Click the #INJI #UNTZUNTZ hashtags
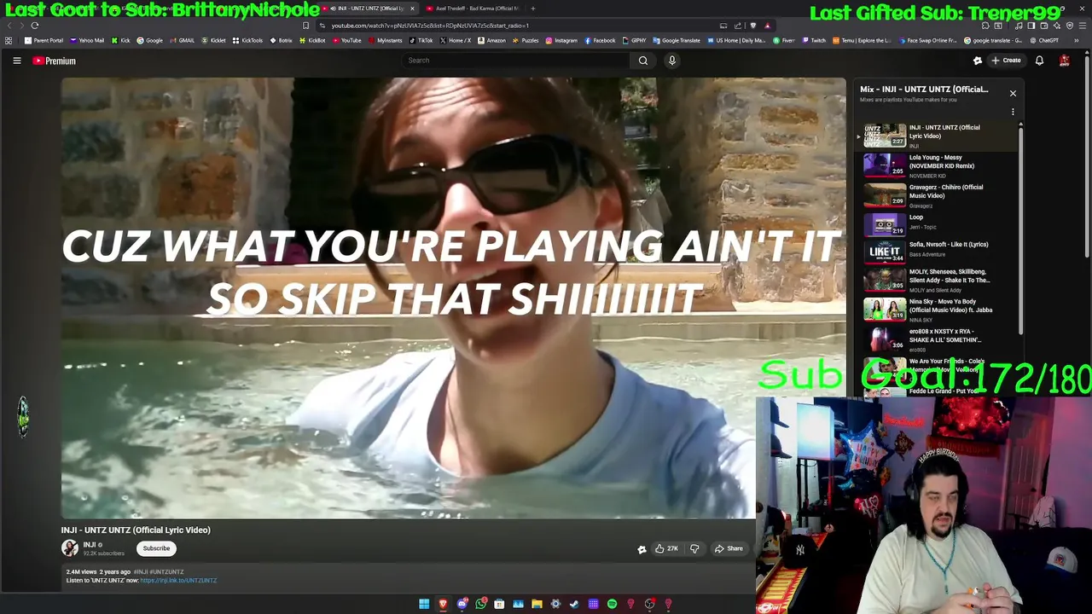 159,572
